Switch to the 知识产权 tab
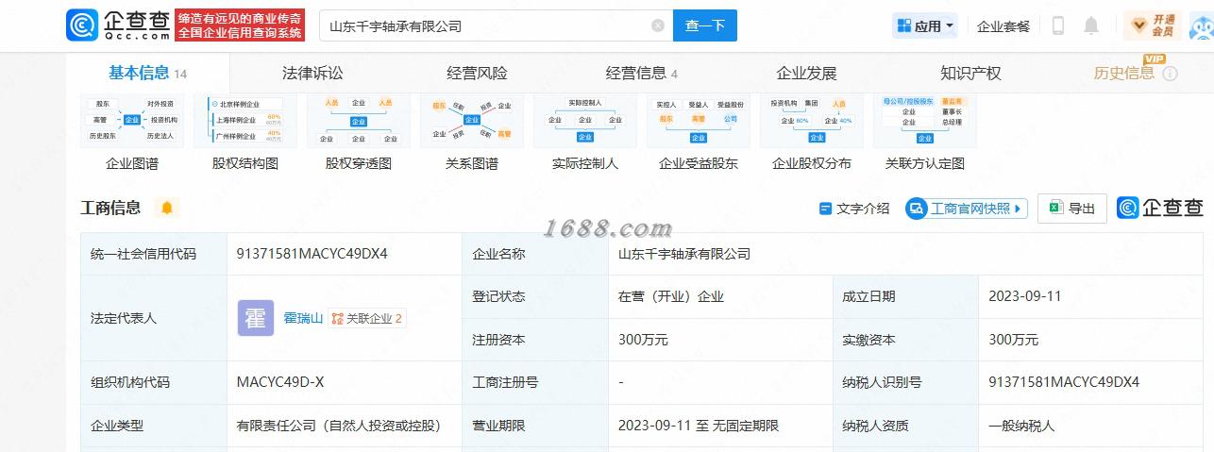 click(970, 73)
